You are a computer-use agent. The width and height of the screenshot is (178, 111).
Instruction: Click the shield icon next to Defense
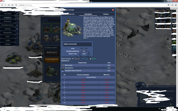[x=17, y=29]
